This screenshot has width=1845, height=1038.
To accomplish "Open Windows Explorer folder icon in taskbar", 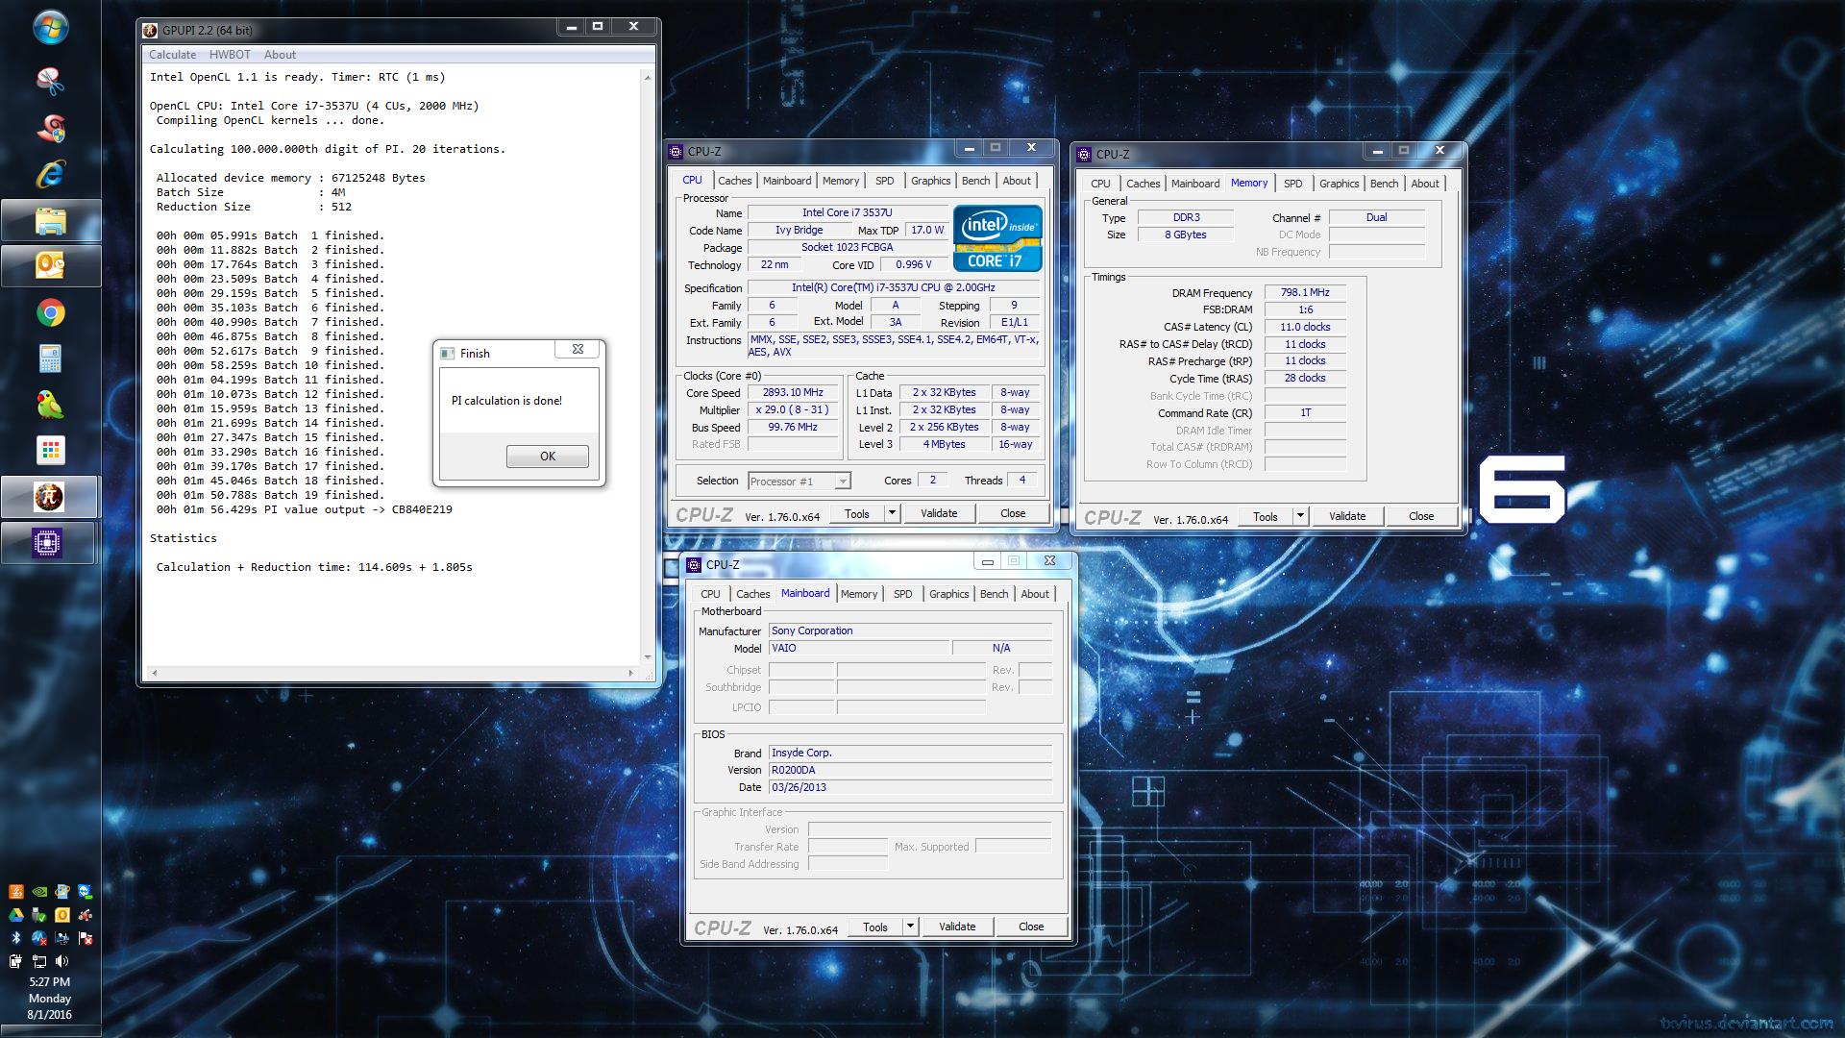I will point(50,221).
